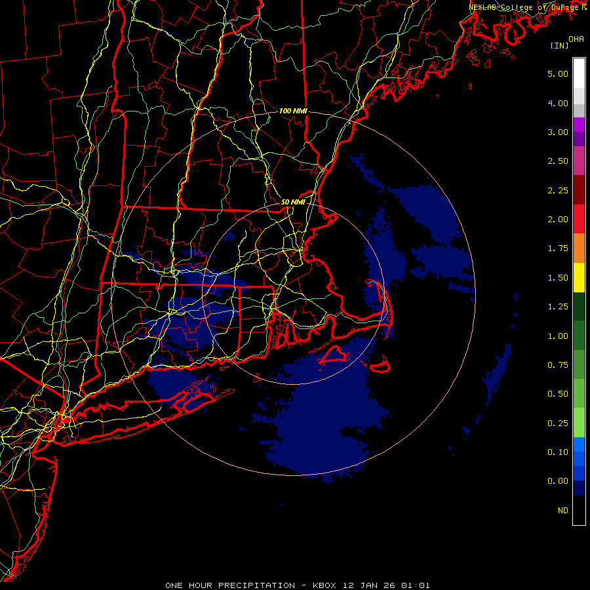Screen dimensions: 590x590
Task: Select the darkest green swatch at 1.25
Action: 579,306
